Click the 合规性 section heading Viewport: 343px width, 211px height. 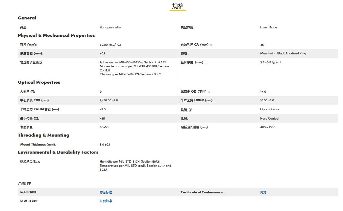point(25,184)
